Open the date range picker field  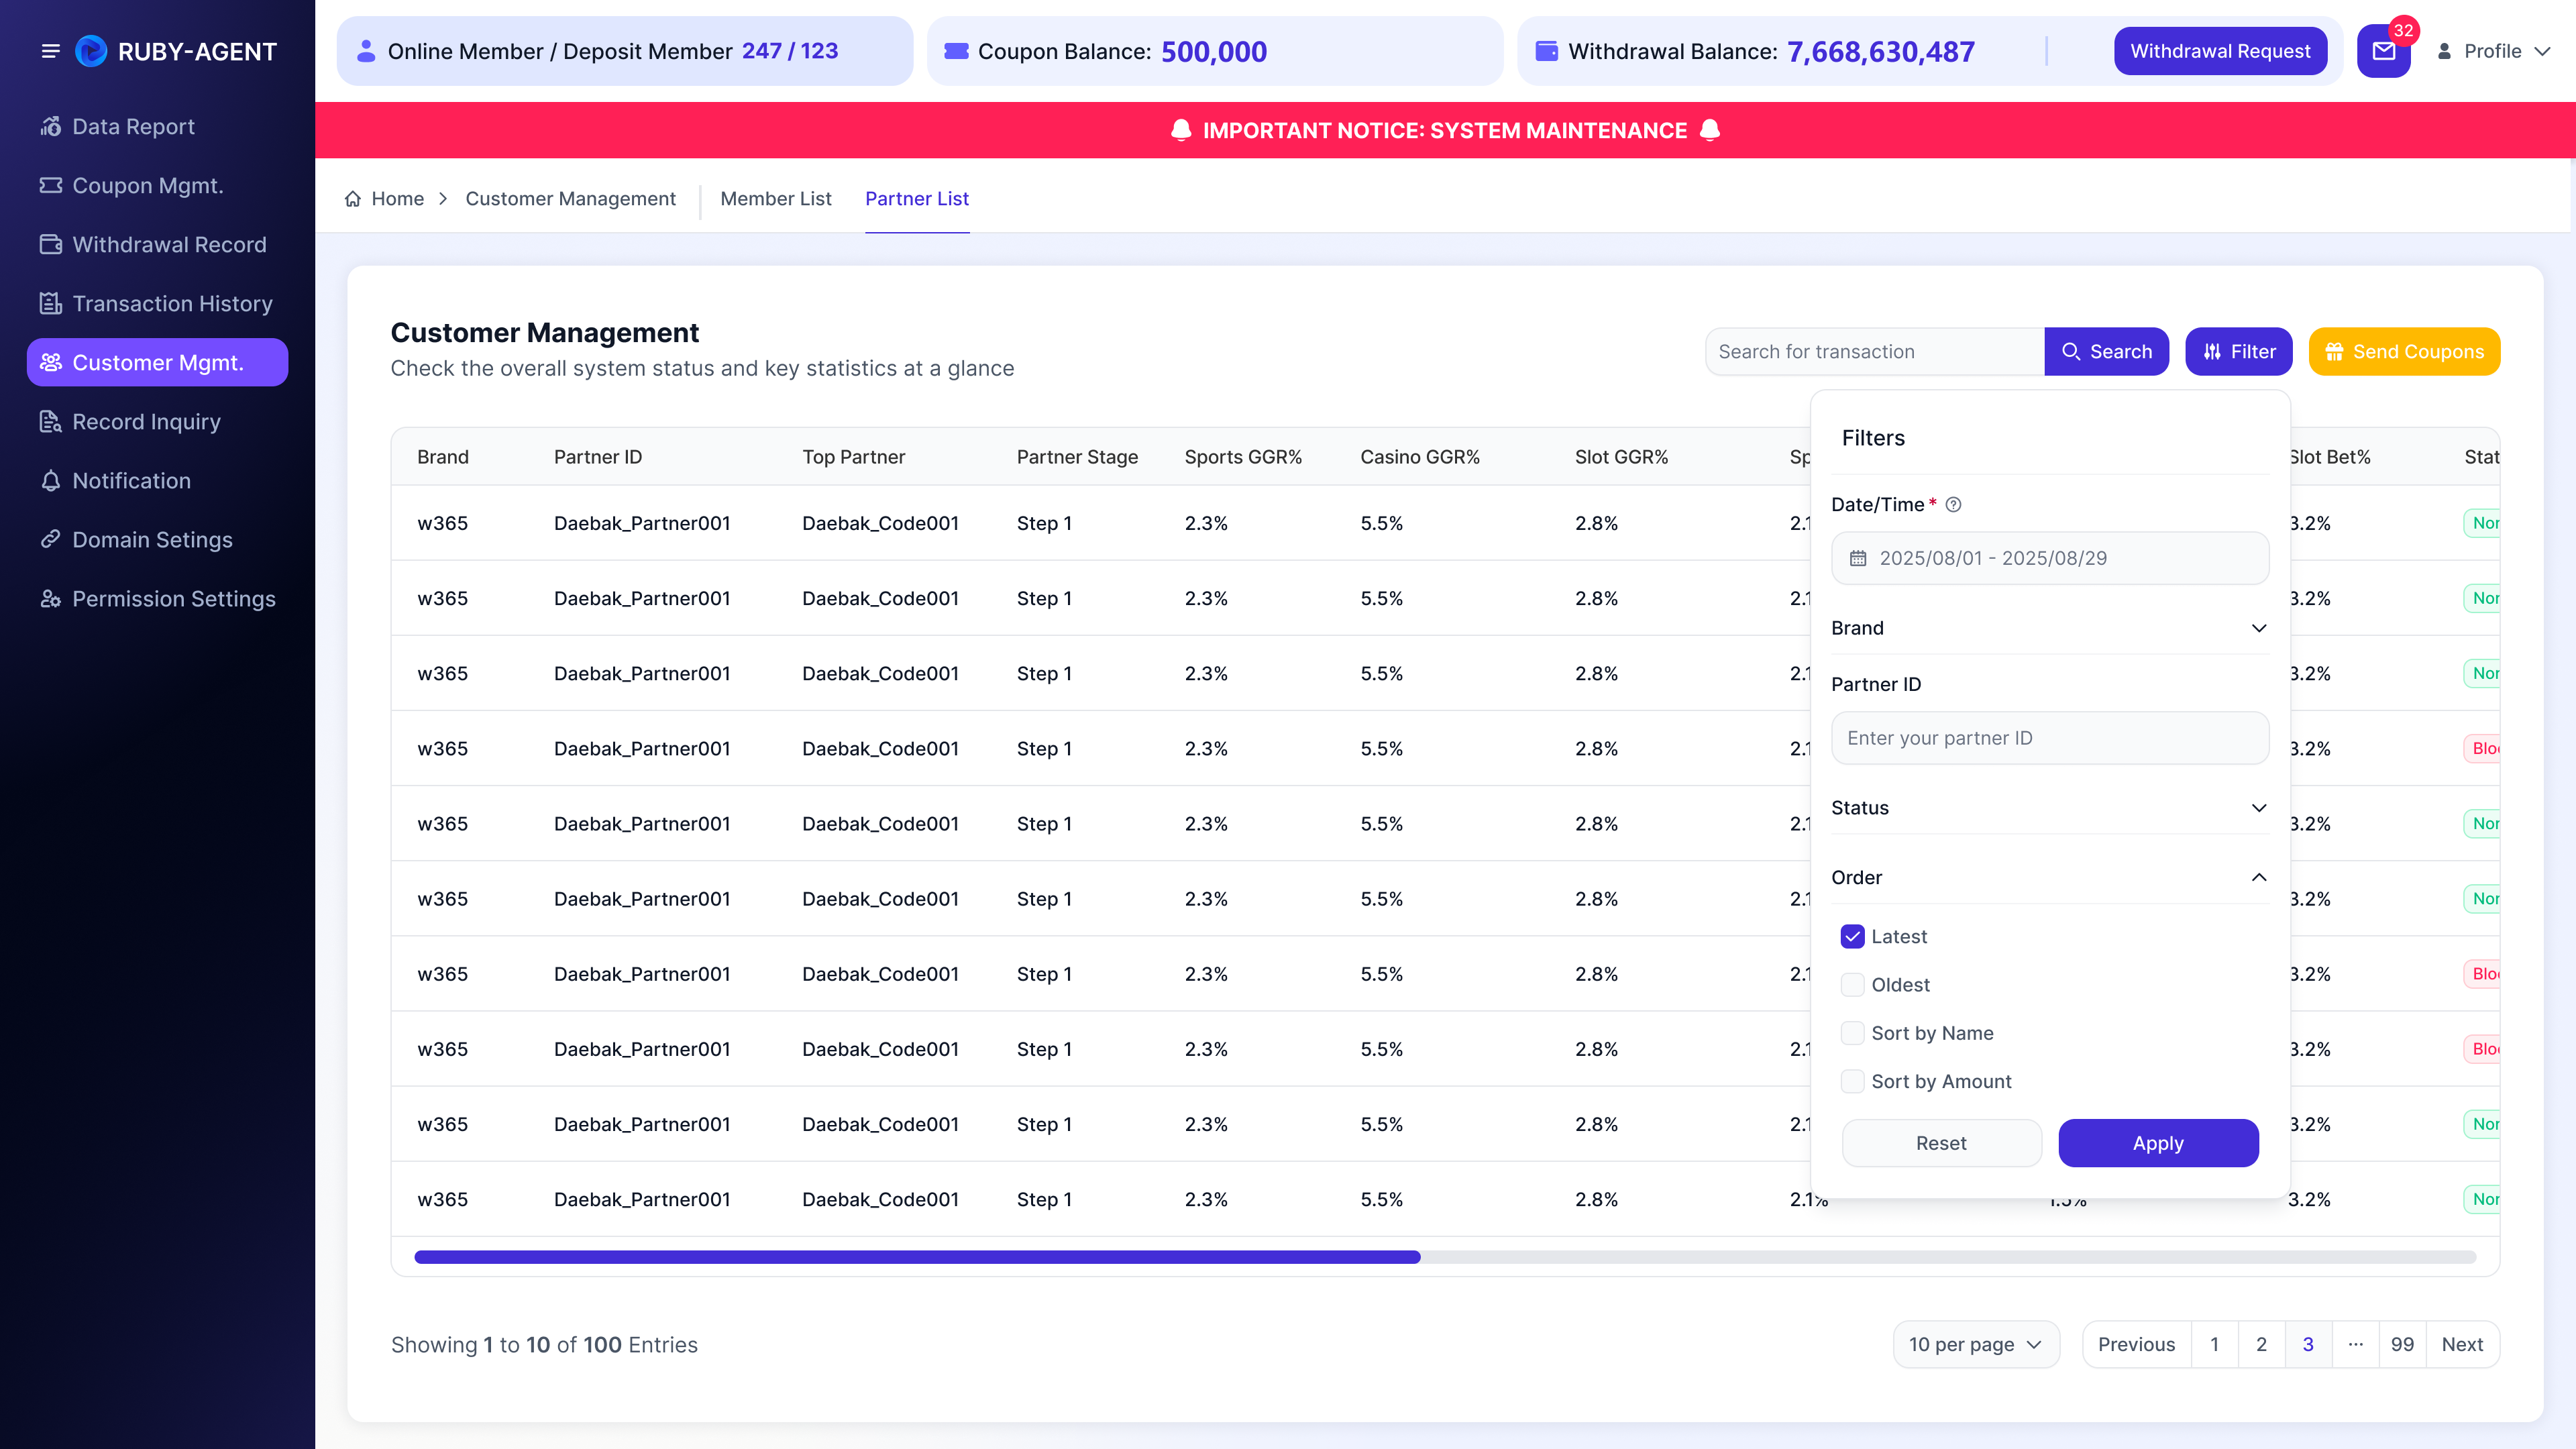click(2049, 558)
